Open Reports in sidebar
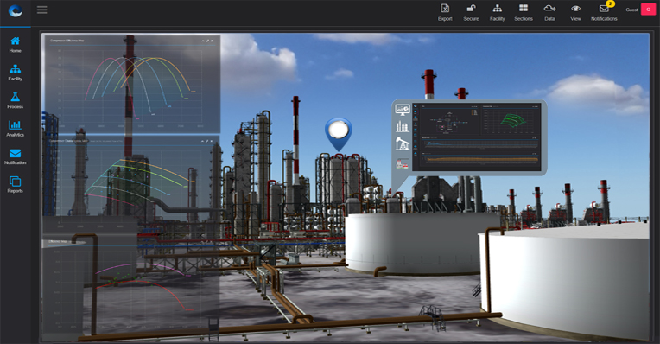The height and width of the screenshot is (344, 660). click(x=16, y=185)
